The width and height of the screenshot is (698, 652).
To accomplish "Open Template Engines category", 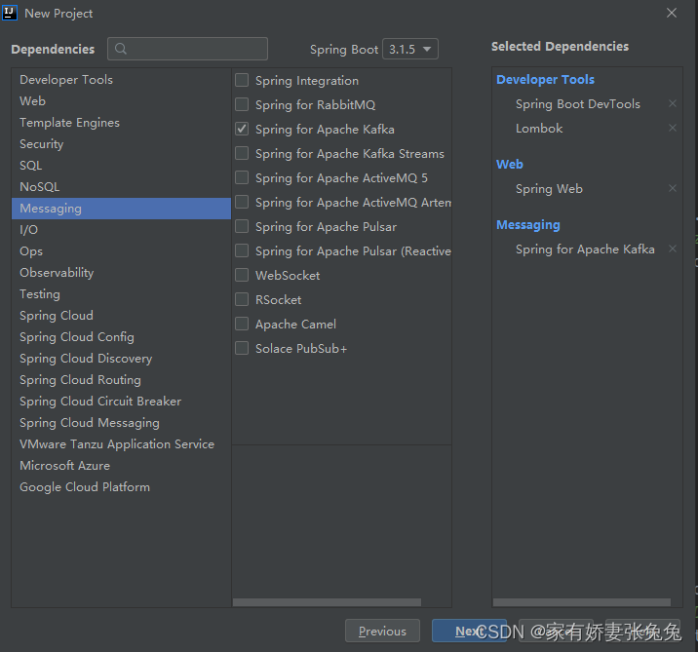I will pyautogui.click(x=121, y=123).
